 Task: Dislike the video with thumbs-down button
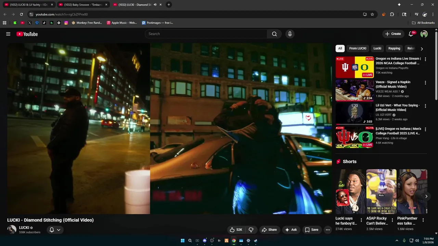click(x=251, y=230)
